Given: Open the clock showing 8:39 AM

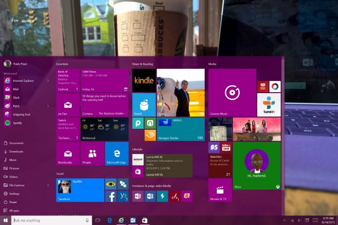Looking at the screenshot, I should tap(328, 220).
